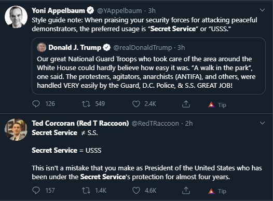Reply to Ted Corcoran's tweet
The height and width of the screenshot is (201, 273).
(x=36, y=190)
